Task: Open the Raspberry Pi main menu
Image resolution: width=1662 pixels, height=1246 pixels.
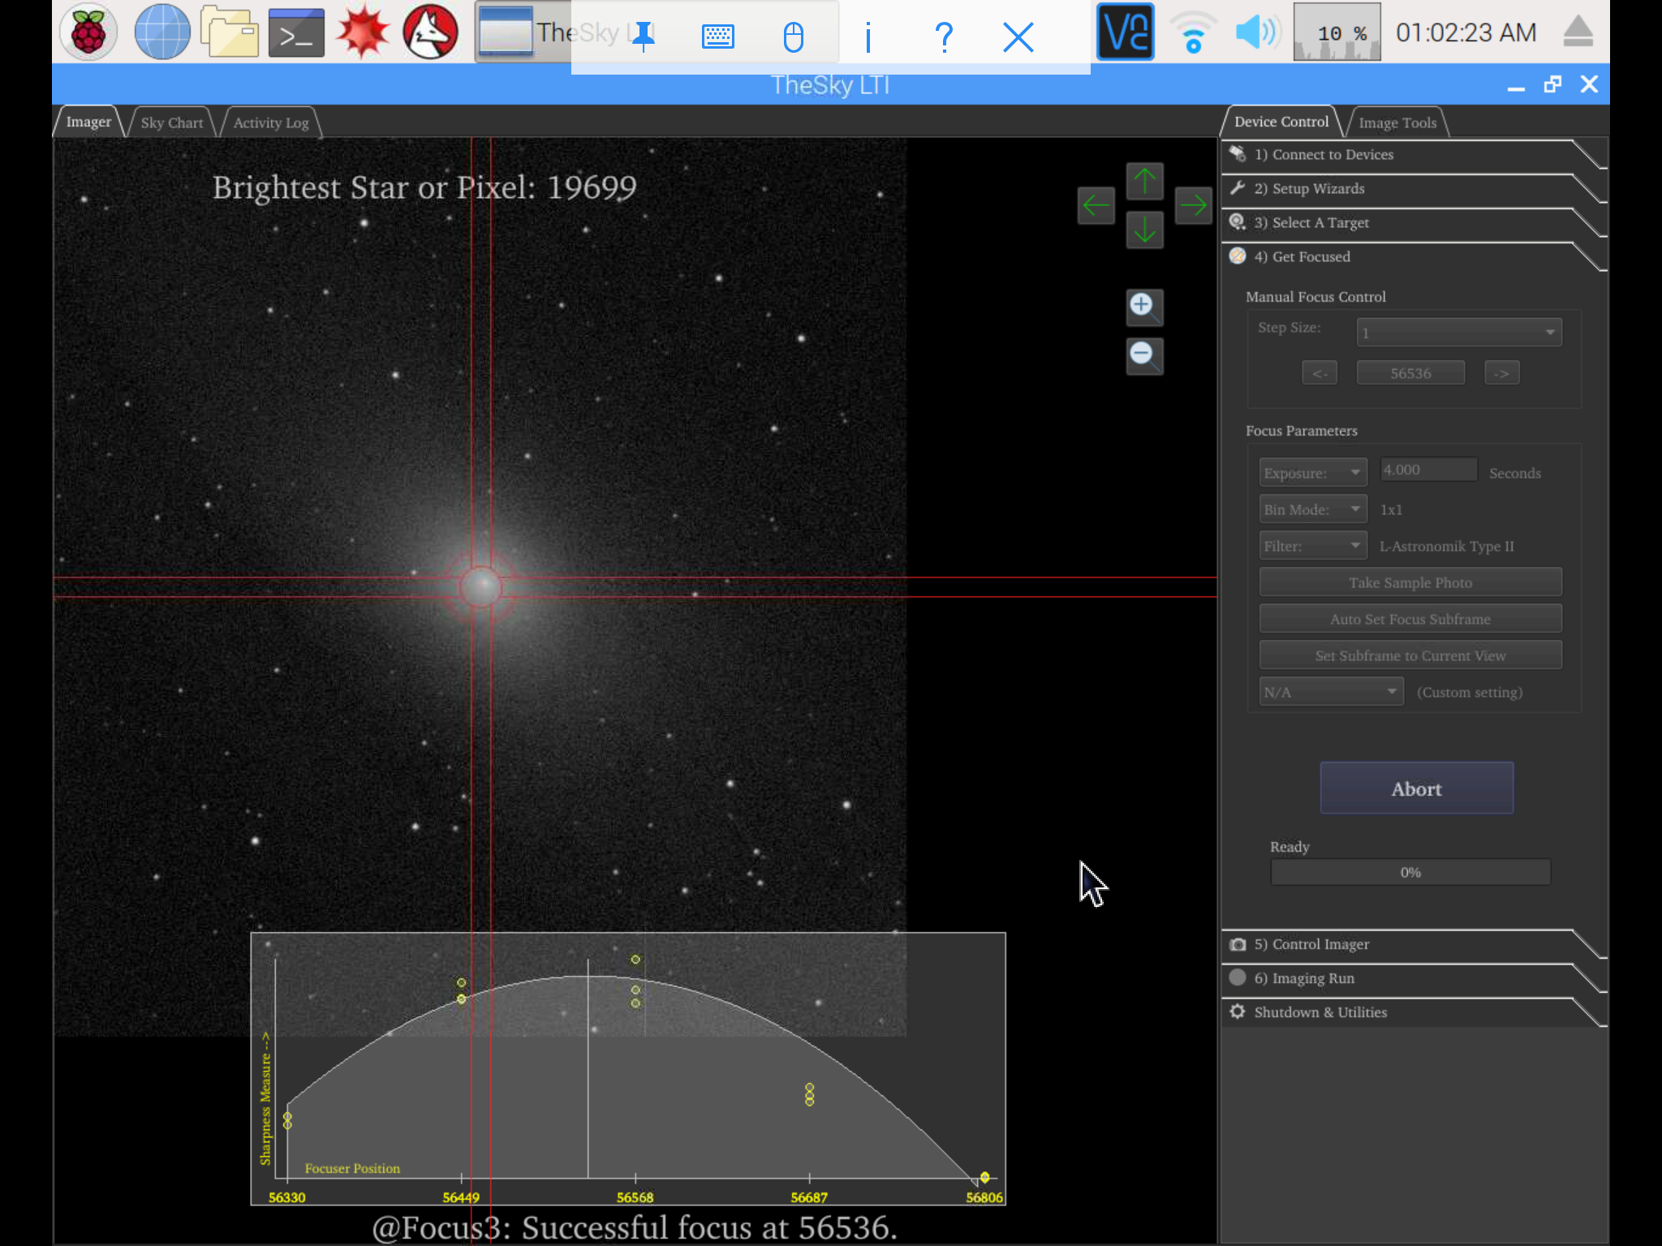Action: (88, 32)
